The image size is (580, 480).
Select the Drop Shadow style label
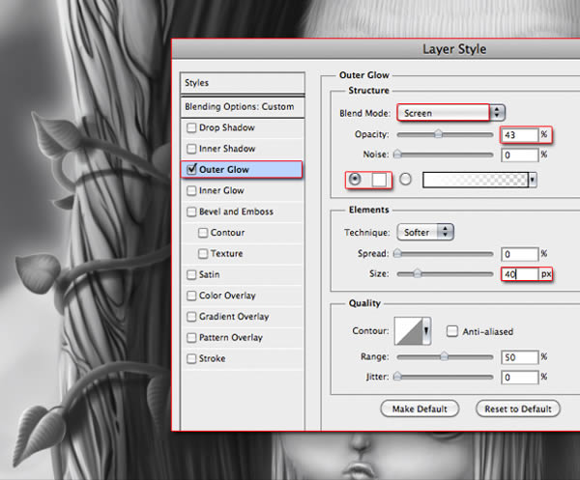click(x=227, y=127)
